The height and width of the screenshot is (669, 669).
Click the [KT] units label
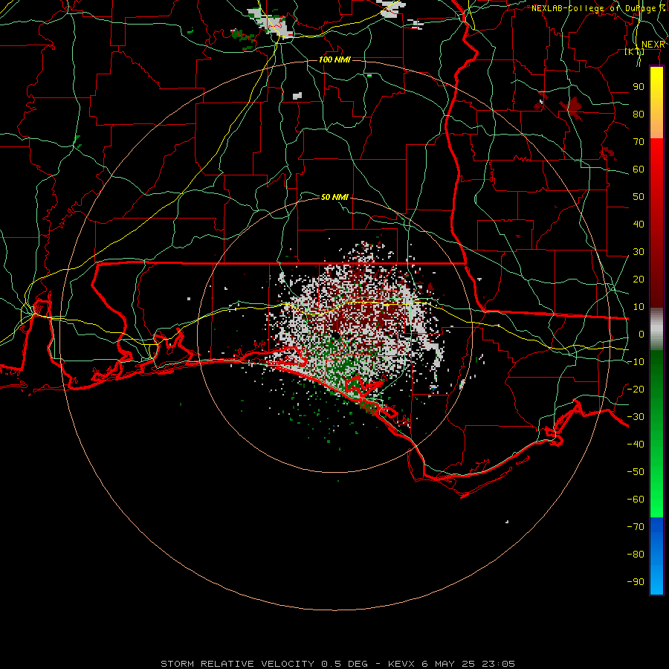click(635, 51)
